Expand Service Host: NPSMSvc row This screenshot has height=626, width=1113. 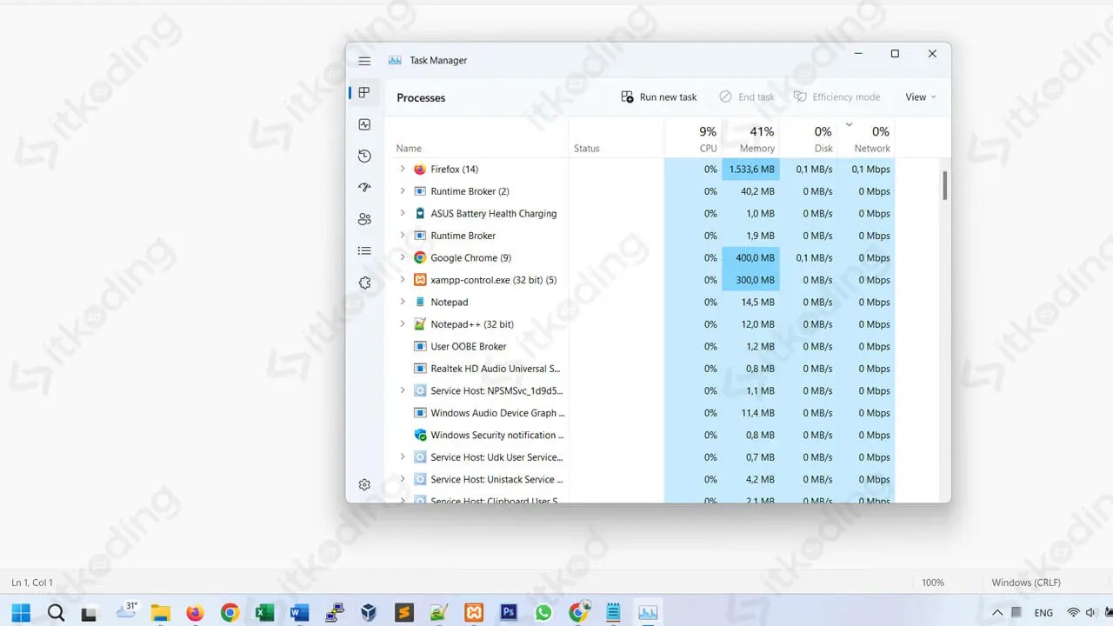[403, 390]
